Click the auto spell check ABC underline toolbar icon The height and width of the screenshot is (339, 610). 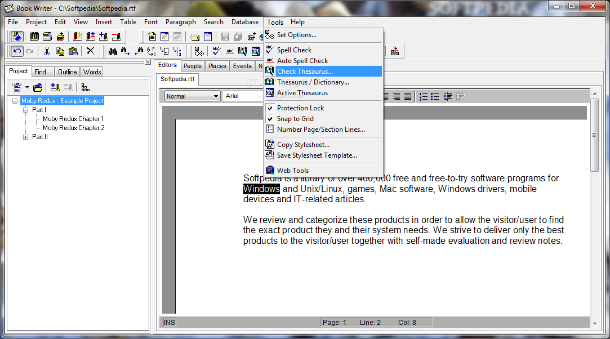[x=230, y=51]
